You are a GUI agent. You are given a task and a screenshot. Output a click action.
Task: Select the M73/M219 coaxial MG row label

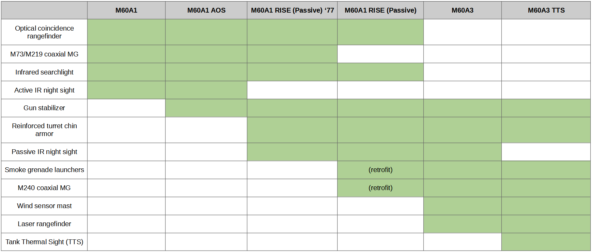[x=44, y=54]
